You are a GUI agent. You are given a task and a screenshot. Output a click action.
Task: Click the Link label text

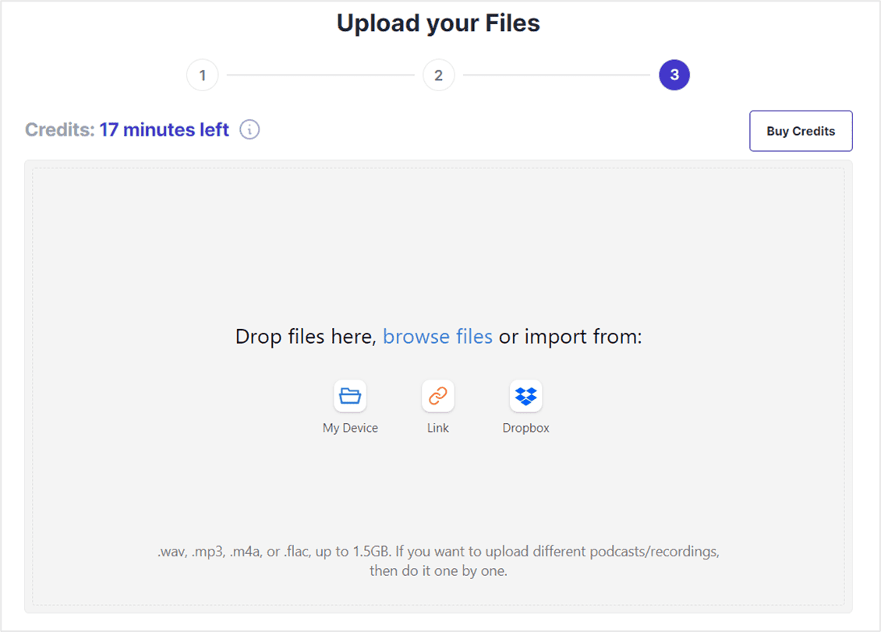[437, 427]
